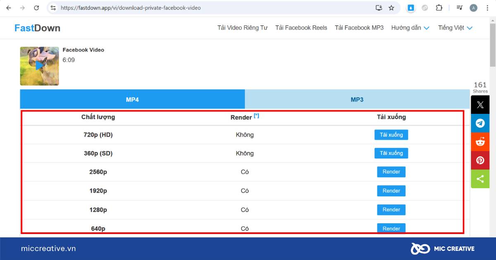Screen dimensions: 496x260
Task: Render the 1920p video
Action: pos(391,191)
